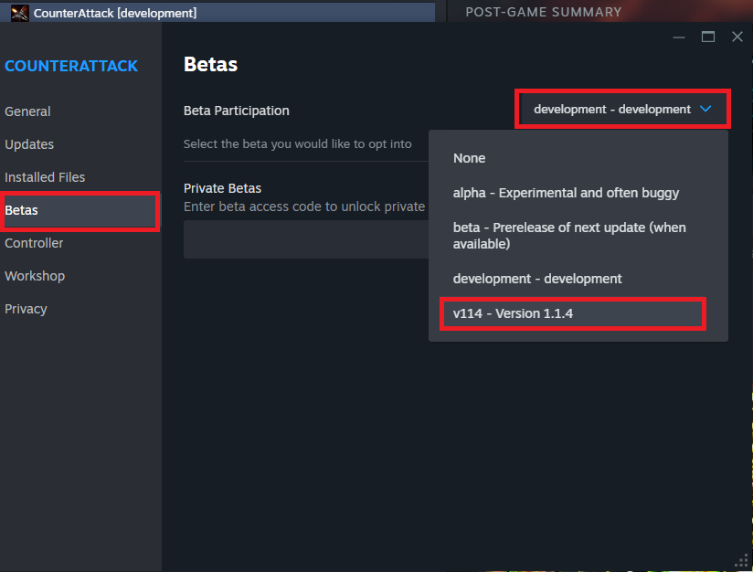Image resolution: width=753 pixels, height=572 pixels.
Task: Click the CounterAttack game icon in library
Action: (20, 13)
